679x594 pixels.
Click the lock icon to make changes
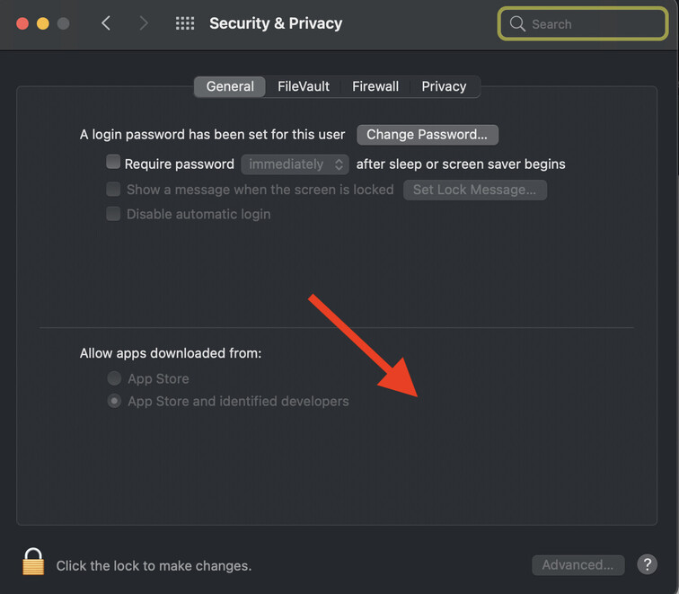33,562
